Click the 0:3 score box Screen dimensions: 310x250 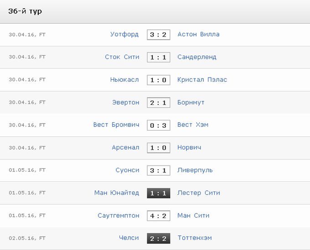click(158, 125)
